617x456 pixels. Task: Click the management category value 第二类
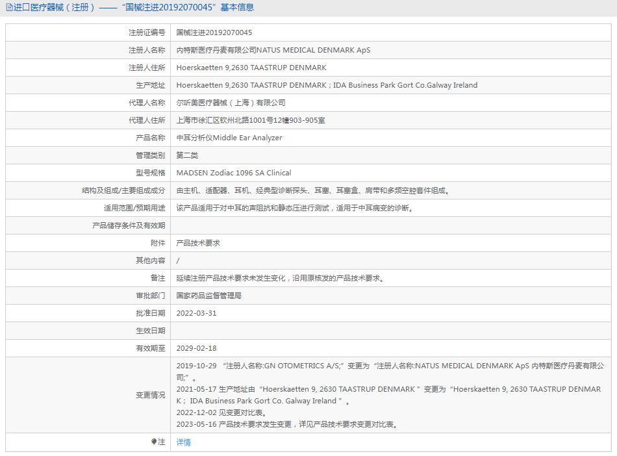click(x=187, y=155)
